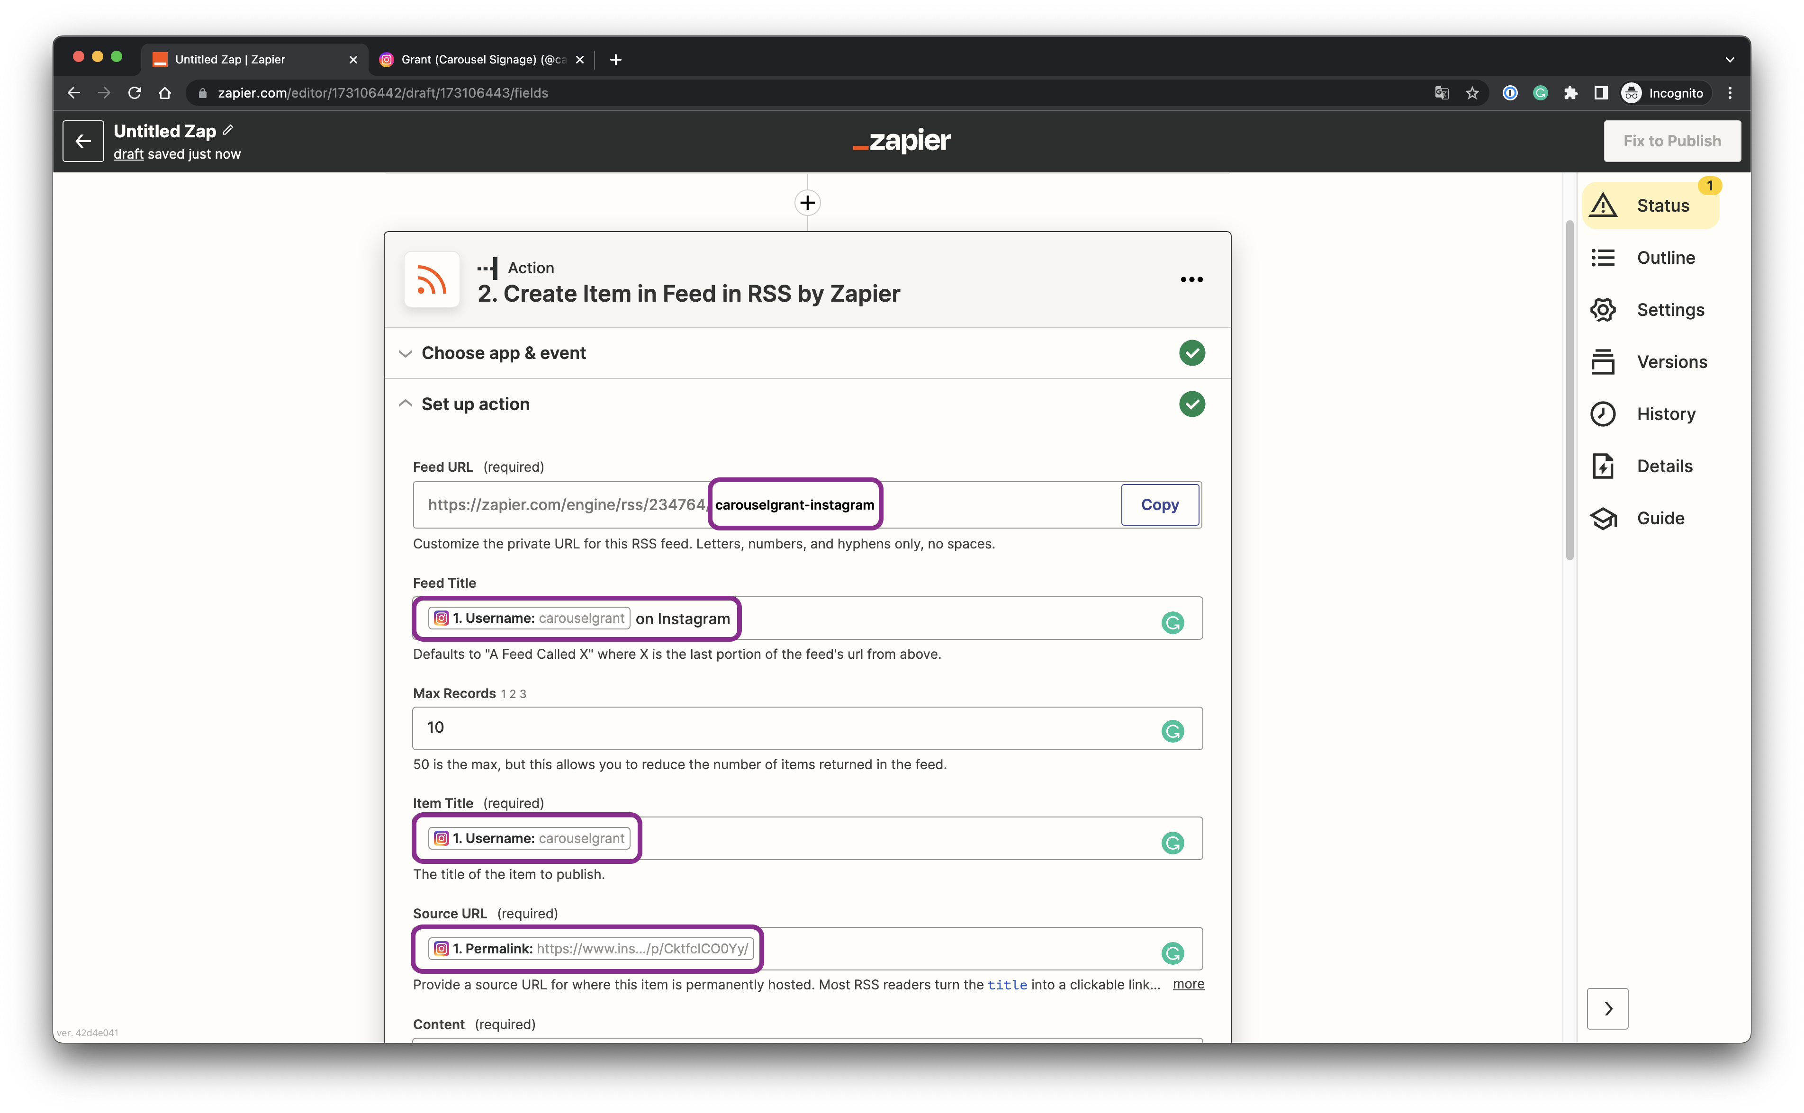
Task: Collapse the Set up action section
Action: (406, 404)
